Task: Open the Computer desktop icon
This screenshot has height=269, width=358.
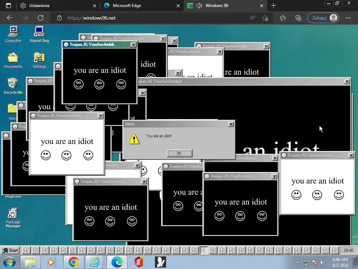Action: (13, 34)
